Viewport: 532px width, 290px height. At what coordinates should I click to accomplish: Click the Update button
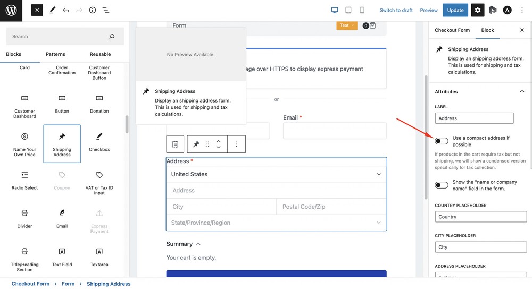455,10
